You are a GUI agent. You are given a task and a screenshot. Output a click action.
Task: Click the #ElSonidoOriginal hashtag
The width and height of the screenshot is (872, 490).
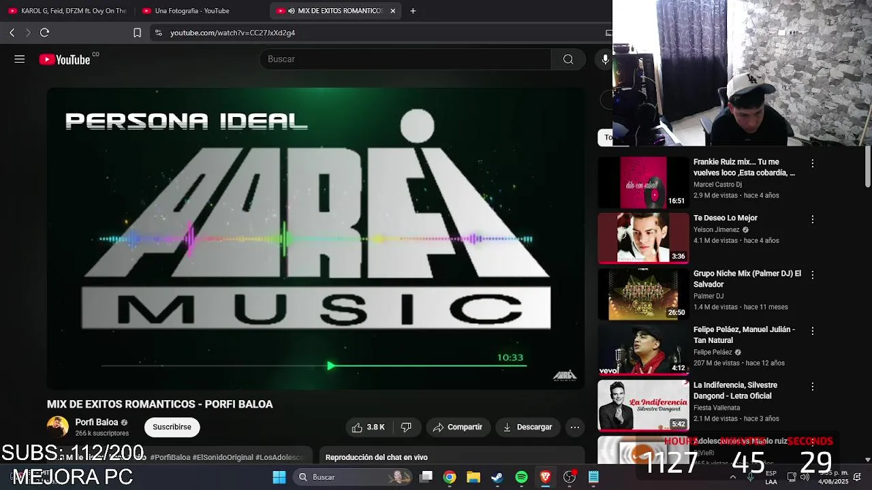coord(223,457)
